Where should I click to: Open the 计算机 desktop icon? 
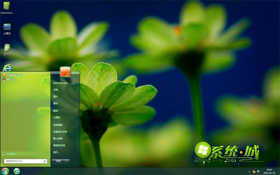(x=7, y=29)
